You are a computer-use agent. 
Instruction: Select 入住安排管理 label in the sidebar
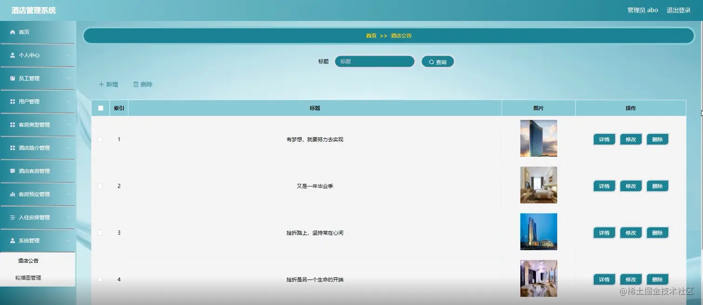click(x=34, y=217)
